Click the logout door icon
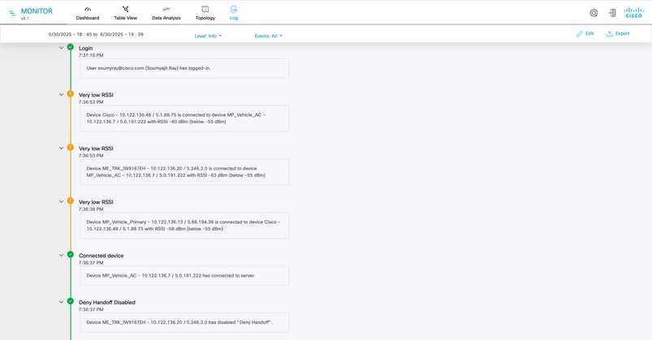 pos(612,13)
